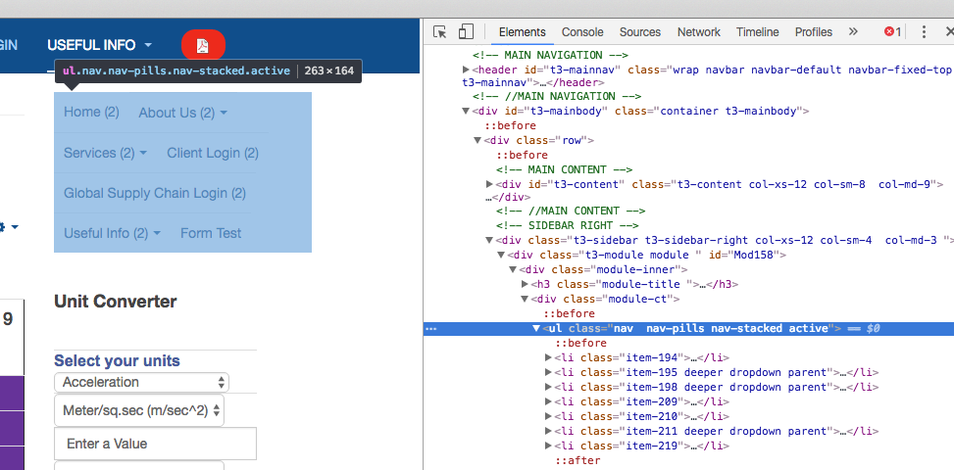Image resolution: width=954 pixels, height=470 pixels.
Task: Switch to the Console tab
Action: click(582, 32)
